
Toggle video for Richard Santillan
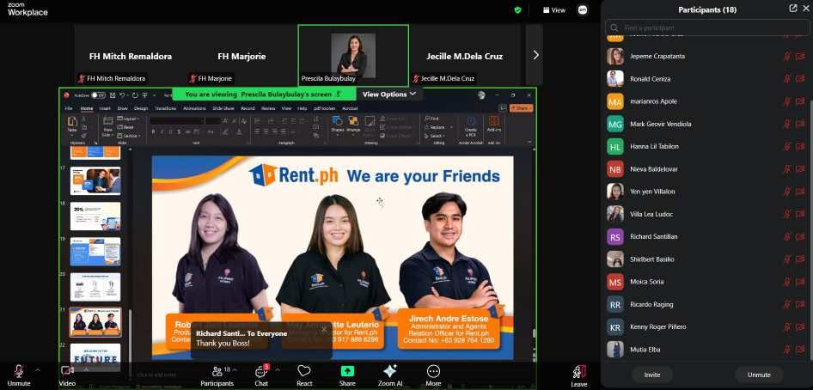[x=800, y=237]
